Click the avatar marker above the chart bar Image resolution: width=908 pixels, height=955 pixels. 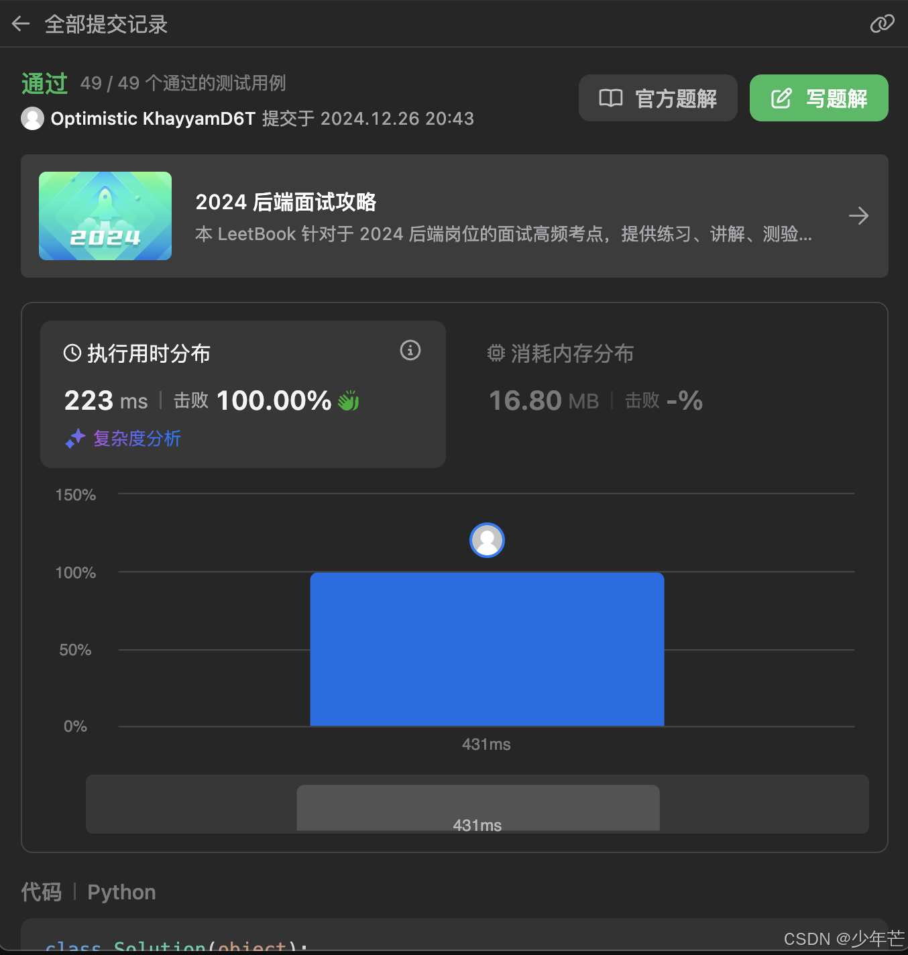[487, 540]
